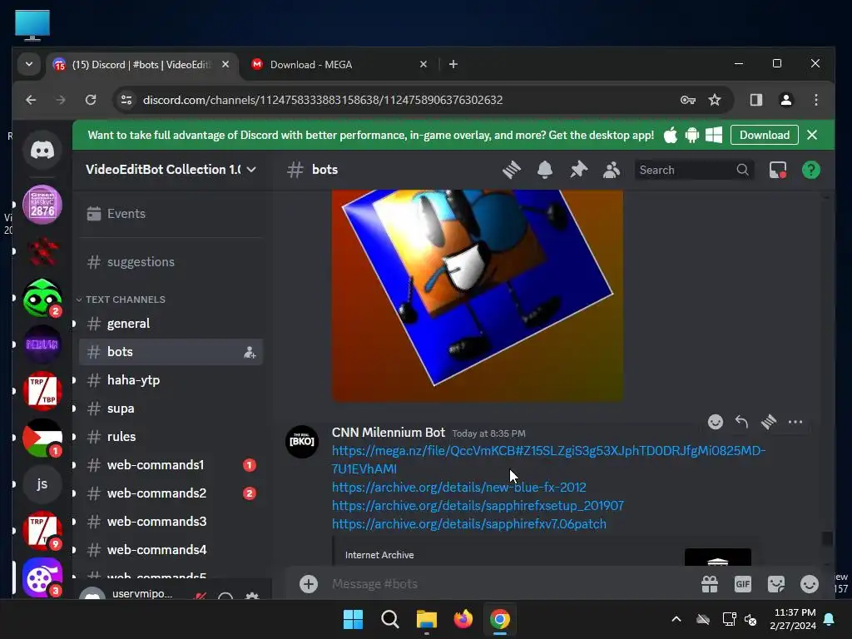
Task: Open a new browser tab
Action: click(x=453, y=65)
